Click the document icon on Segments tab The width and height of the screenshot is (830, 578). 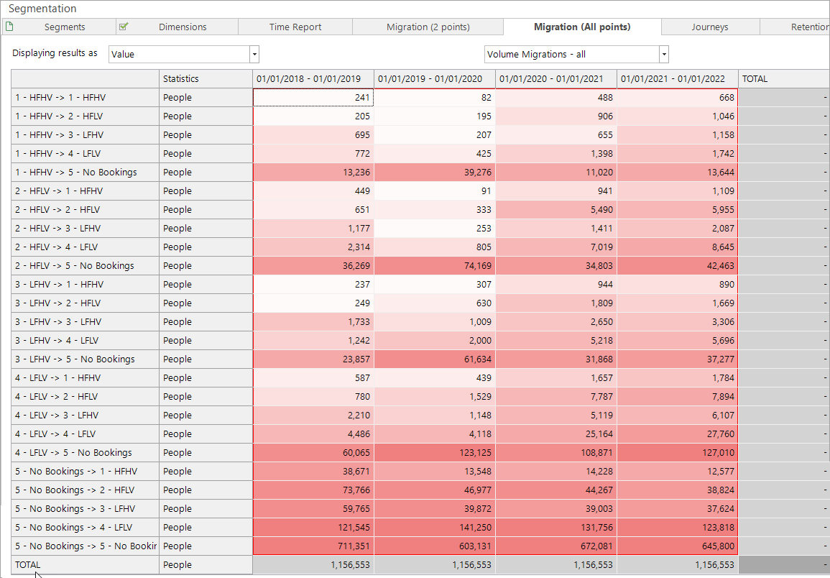tap(9, 27)
